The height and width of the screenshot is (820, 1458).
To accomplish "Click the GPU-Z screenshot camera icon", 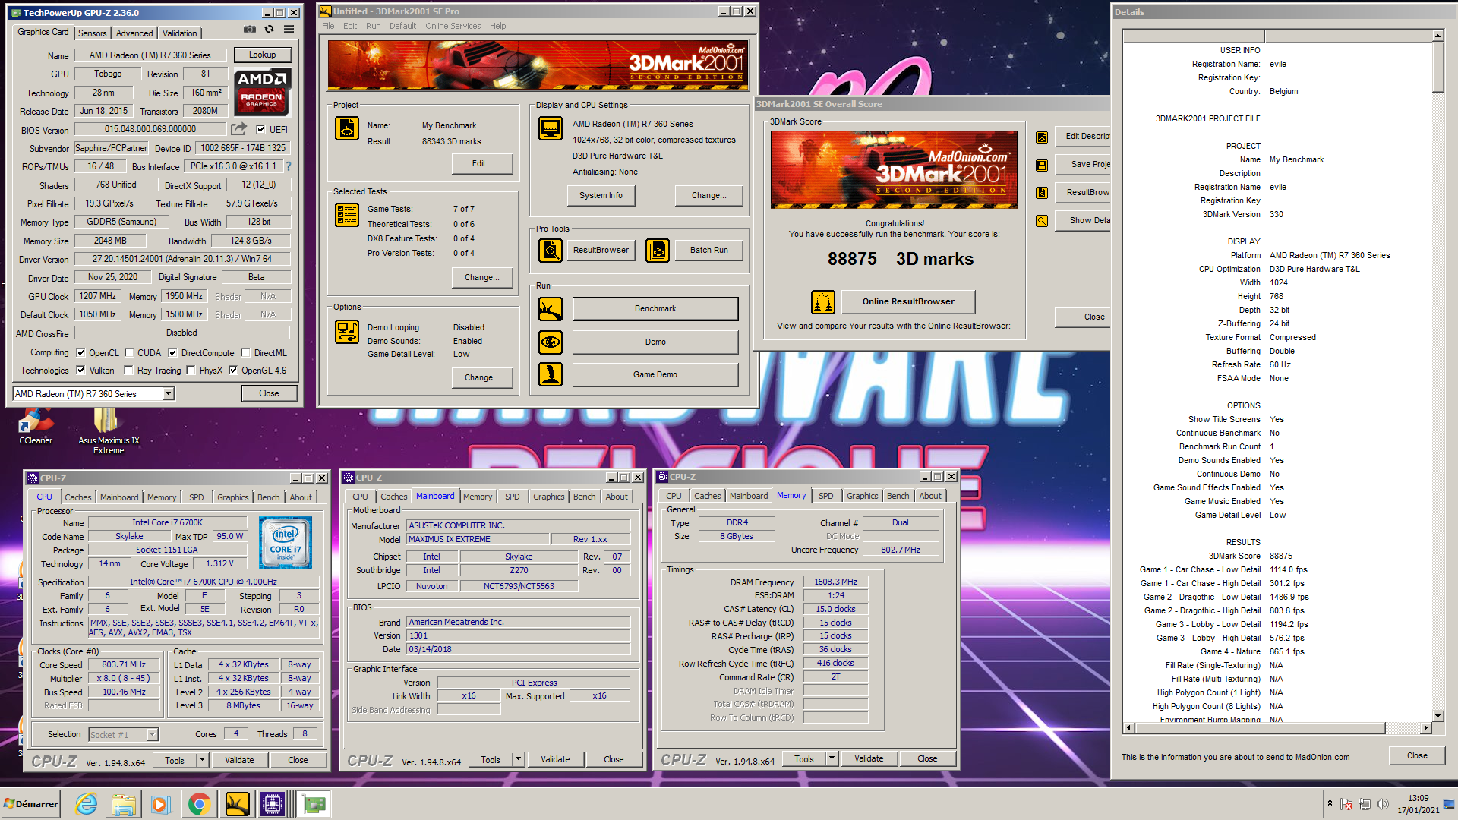I will pyautogui.click(x=249, y=30).
